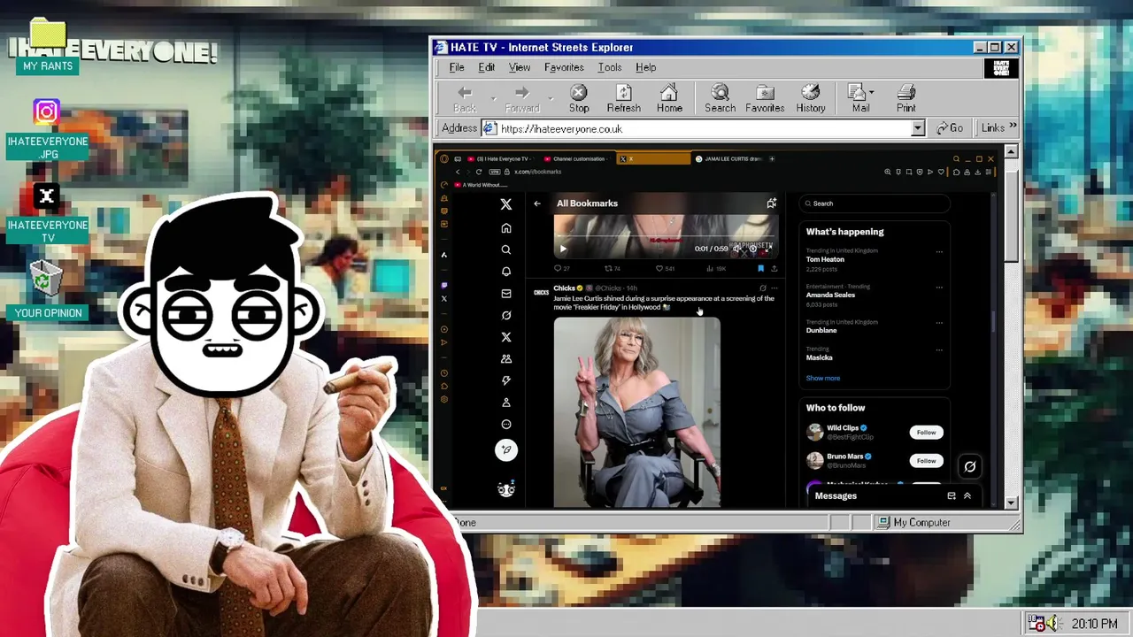Viewport: 1133px width, 637px height.
Task: Click the white Post compose button
Action: click(506, 450)
